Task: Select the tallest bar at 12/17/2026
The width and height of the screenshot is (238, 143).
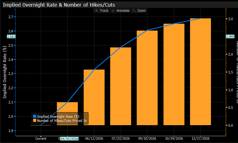Action: [201, 72]
